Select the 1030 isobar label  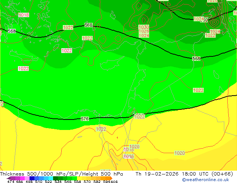tap(144, 27)
